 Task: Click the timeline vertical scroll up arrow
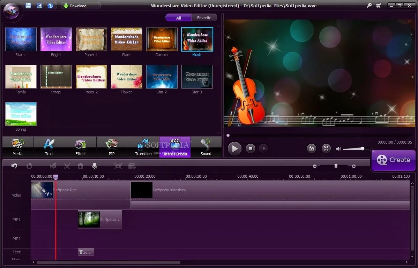click(x=412, y=183)
